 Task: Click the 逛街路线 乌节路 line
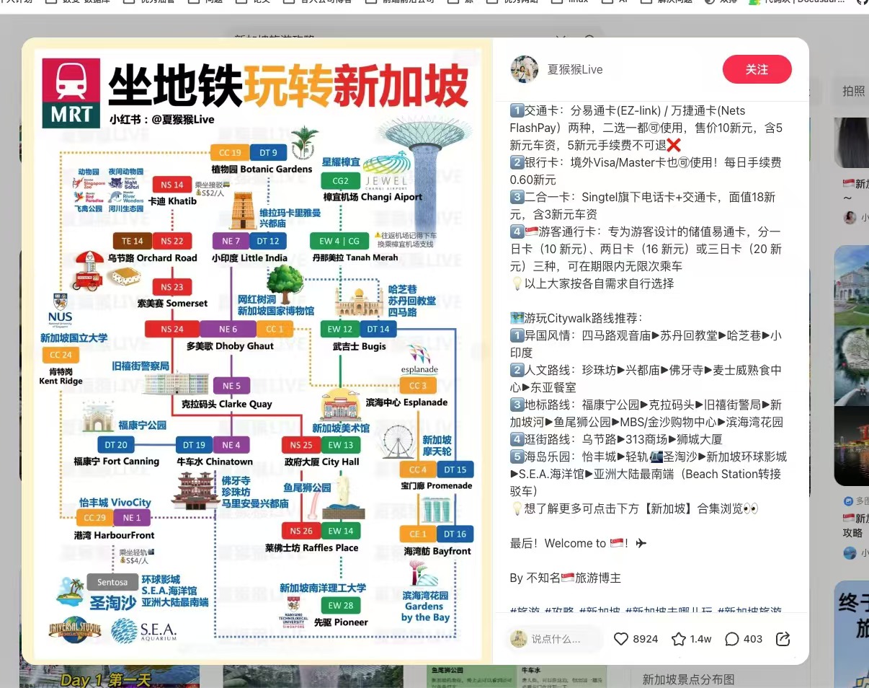pos(616,439)
